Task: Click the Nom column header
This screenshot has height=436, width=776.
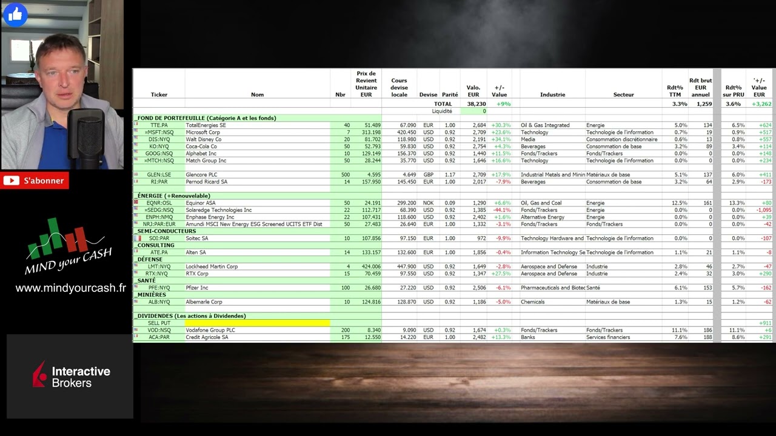Action: click(257, 94)
